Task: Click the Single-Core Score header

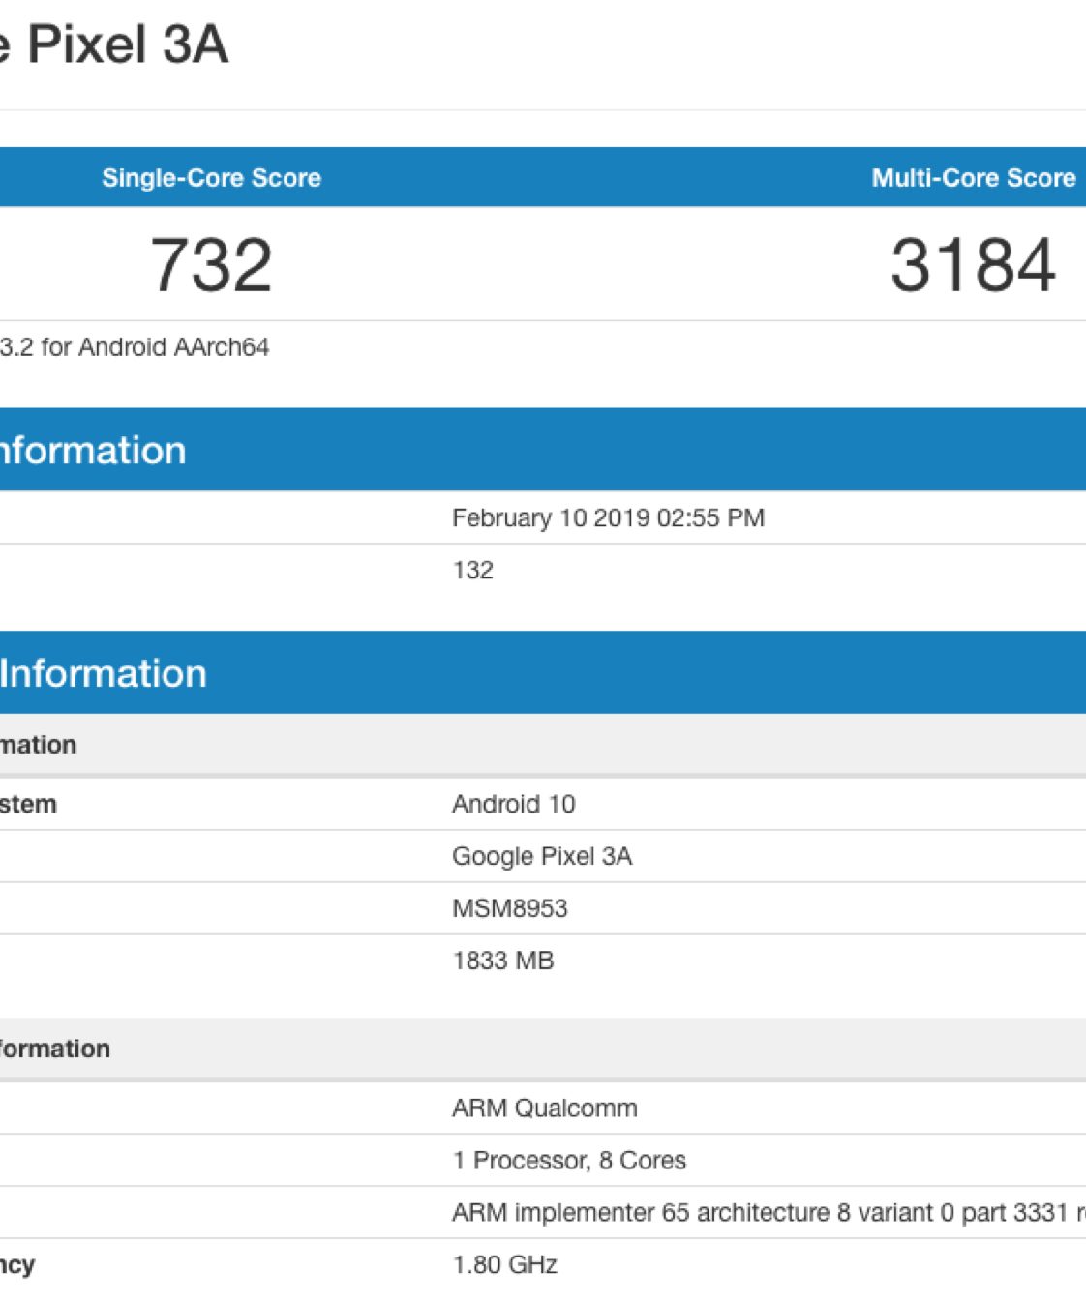Action: (x=211, y=178)
